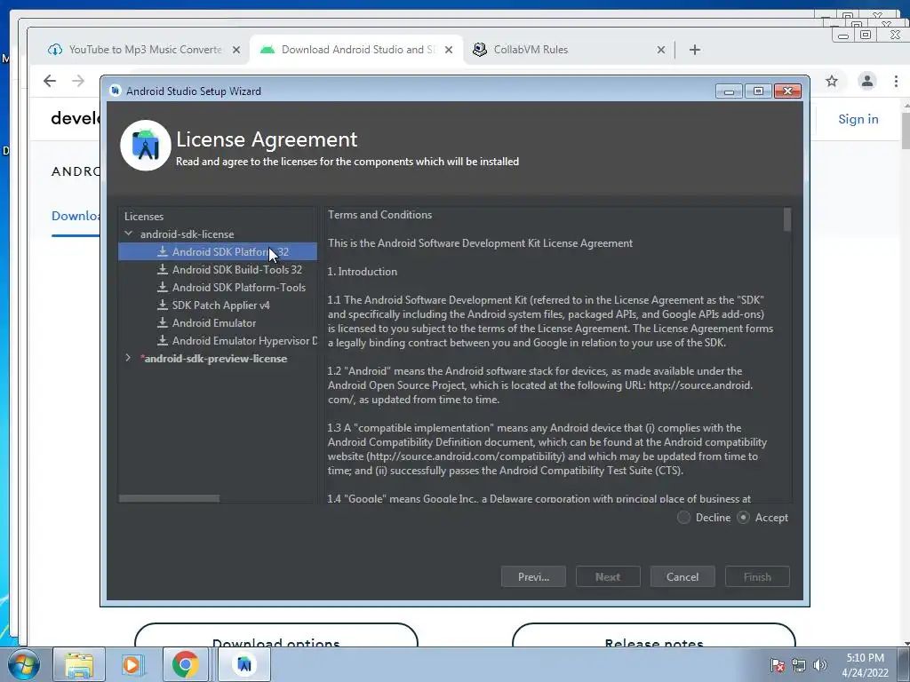Click the Finish button in wizard
Image resolution: width=910 pixels, height=682 pixels.
point(757,576)
